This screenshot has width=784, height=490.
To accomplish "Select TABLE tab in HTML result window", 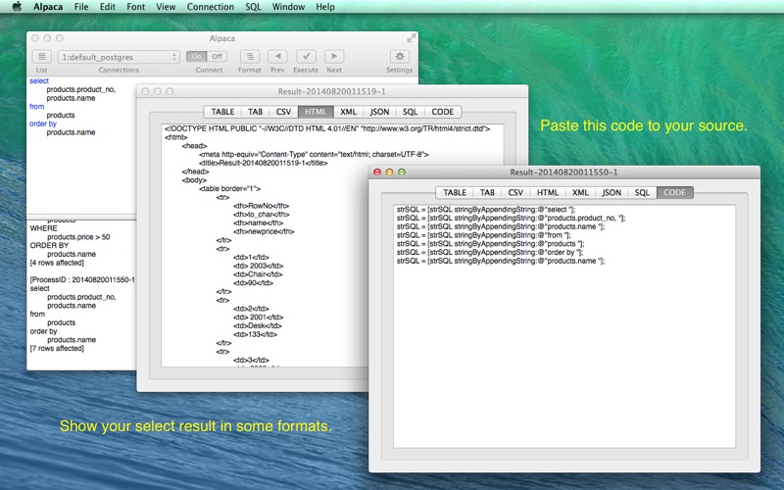I will tap(222, 112).
